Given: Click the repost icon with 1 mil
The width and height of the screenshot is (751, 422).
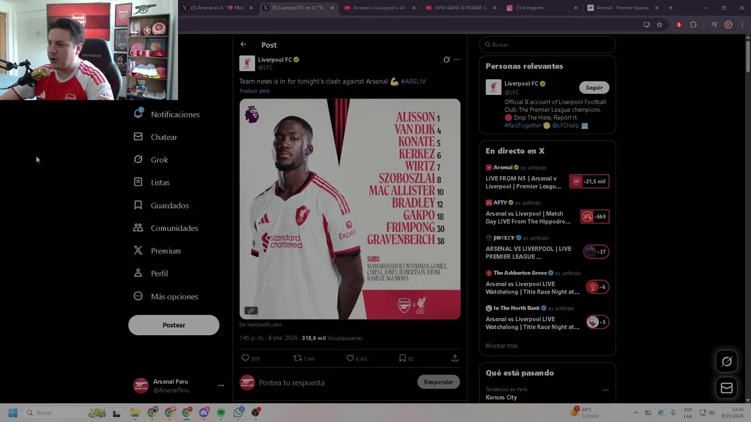Looking at the screenshot, I should (297, 358).
